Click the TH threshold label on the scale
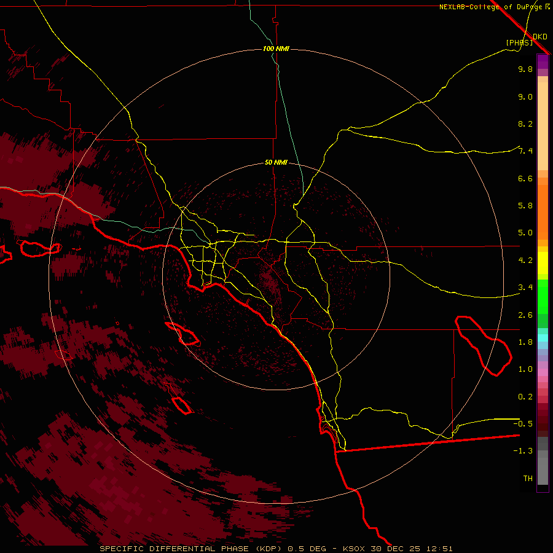Viewport: 553px width, 553px height. pyautogui.click(x=528, y=478)
